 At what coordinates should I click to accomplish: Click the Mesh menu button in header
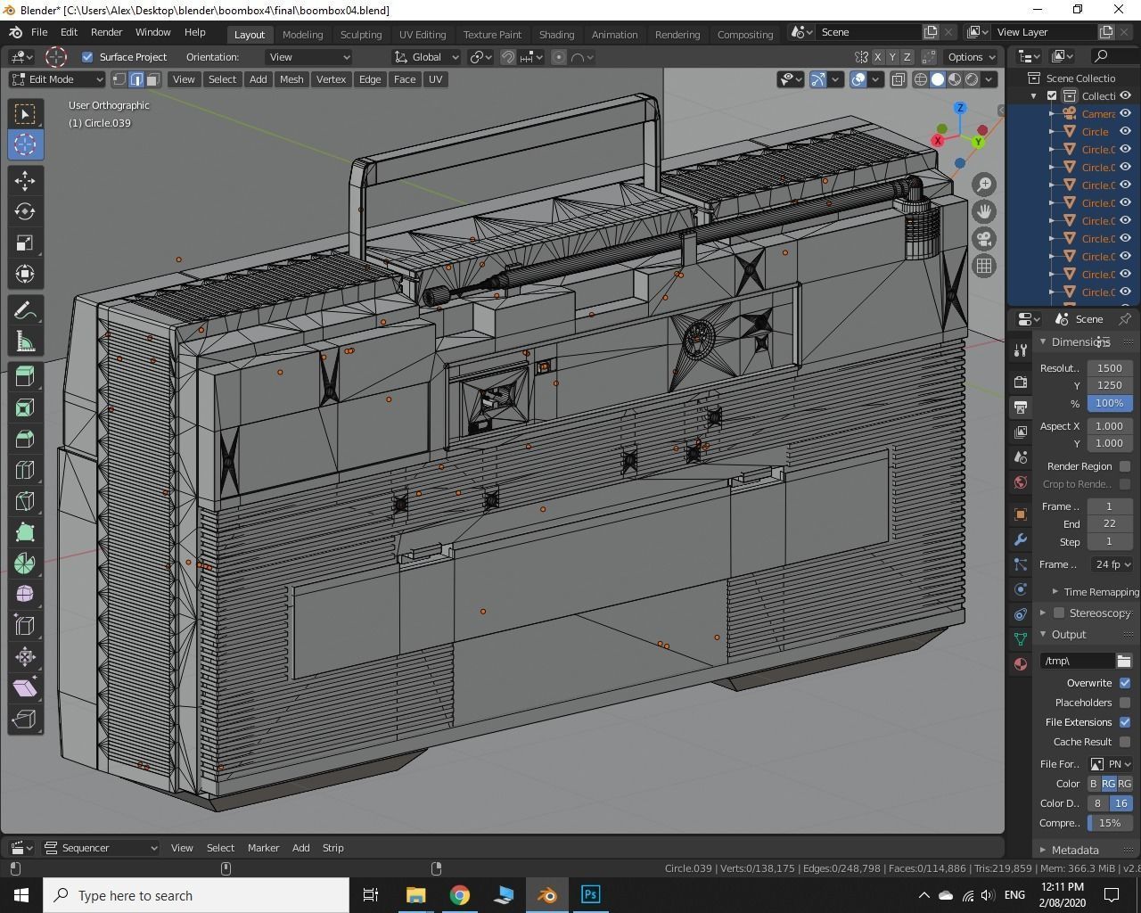tap(291, 79)
